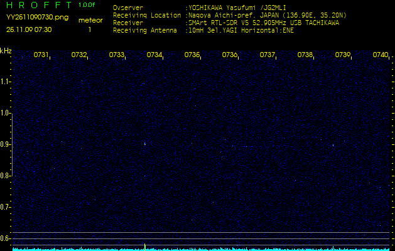
Task: Click the yellow meteor label
Action: (x=90, y=21)
